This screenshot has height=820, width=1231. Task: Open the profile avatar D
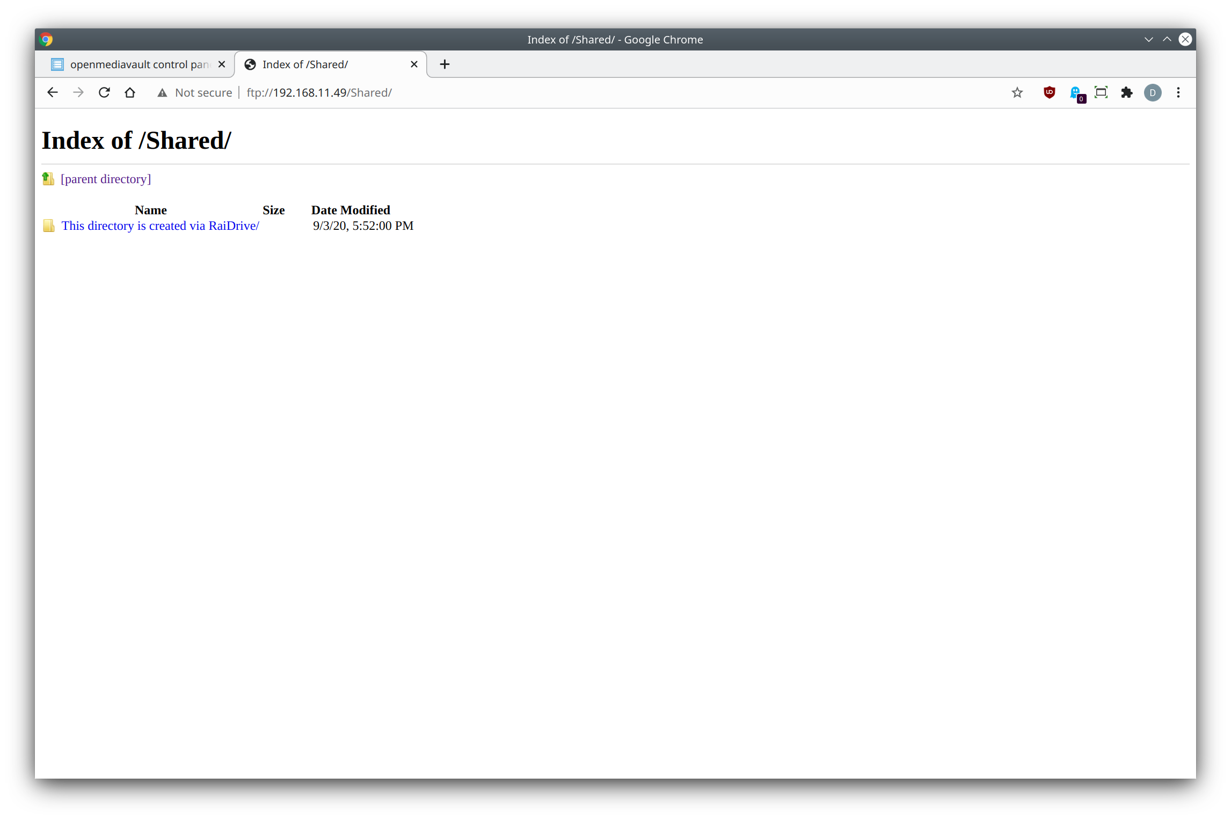click(x=1153, y=92)
